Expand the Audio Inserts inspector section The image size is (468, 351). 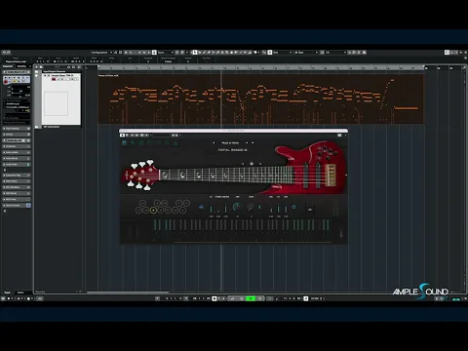click(x=17, y=152)
